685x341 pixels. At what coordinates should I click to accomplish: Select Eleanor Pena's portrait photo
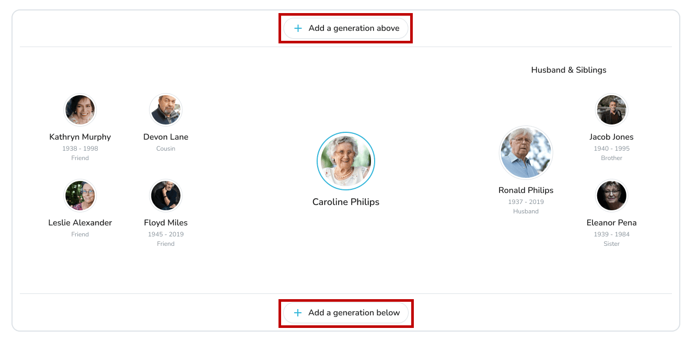(611, 195)
